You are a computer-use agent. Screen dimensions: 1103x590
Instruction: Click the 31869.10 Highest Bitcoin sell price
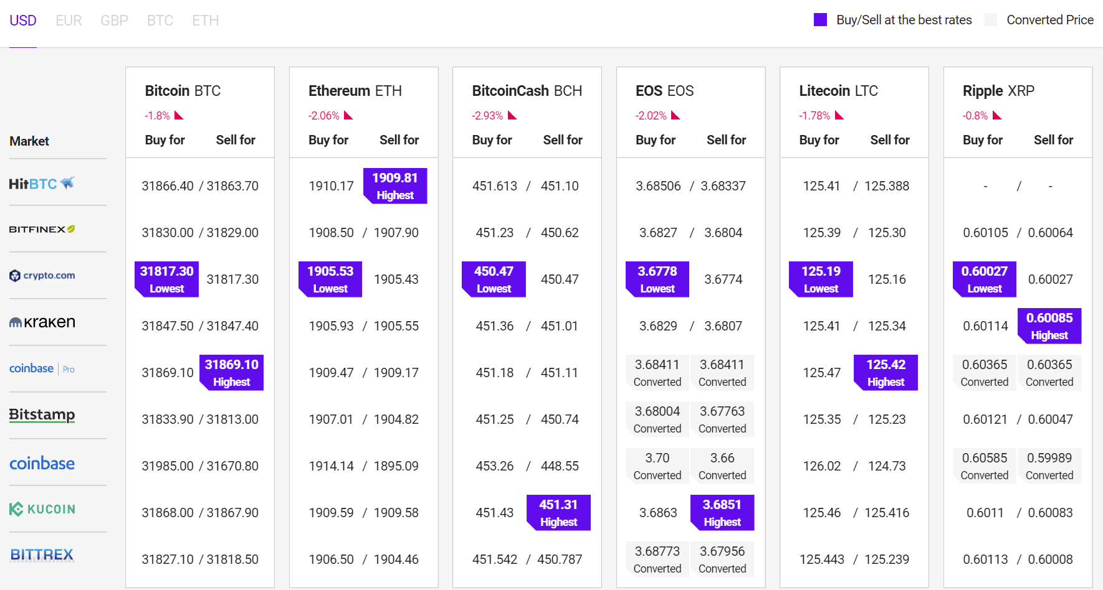[231, 372]
